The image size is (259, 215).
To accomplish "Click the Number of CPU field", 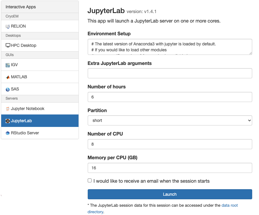I will (x=170, y=144).
